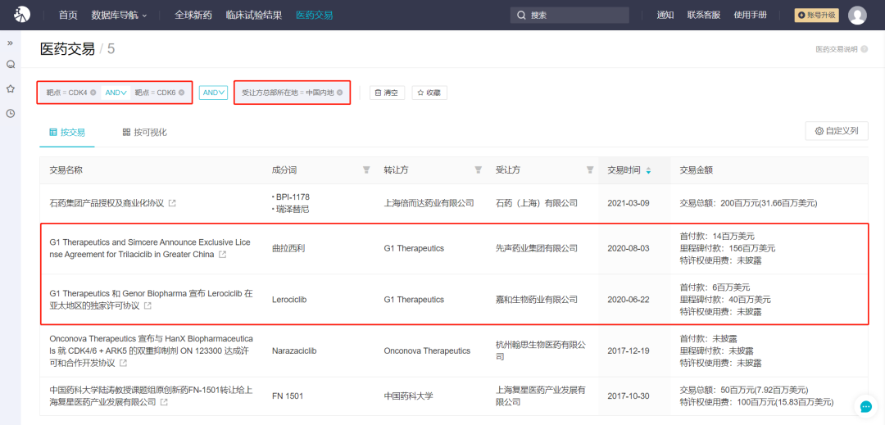Switch to 按可视化 tab
Viewport: 885px width, 425px height.
144,133
